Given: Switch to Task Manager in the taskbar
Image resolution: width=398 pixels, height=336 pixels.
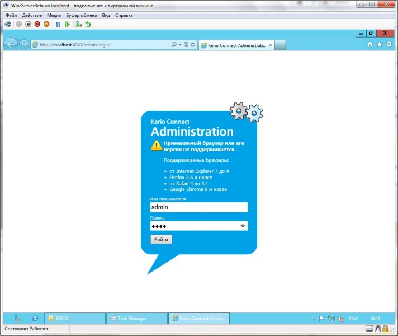Looking at the screenshot, I should coord(136,318).
